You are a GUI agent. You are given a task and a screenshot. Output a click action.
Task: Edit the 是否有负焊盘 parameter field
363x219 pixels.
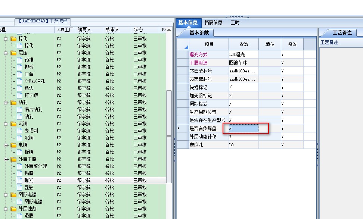243,128
